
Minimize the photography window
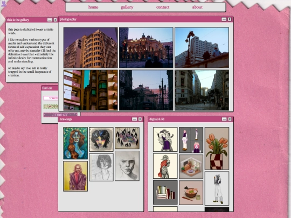(x=224, y=19)
